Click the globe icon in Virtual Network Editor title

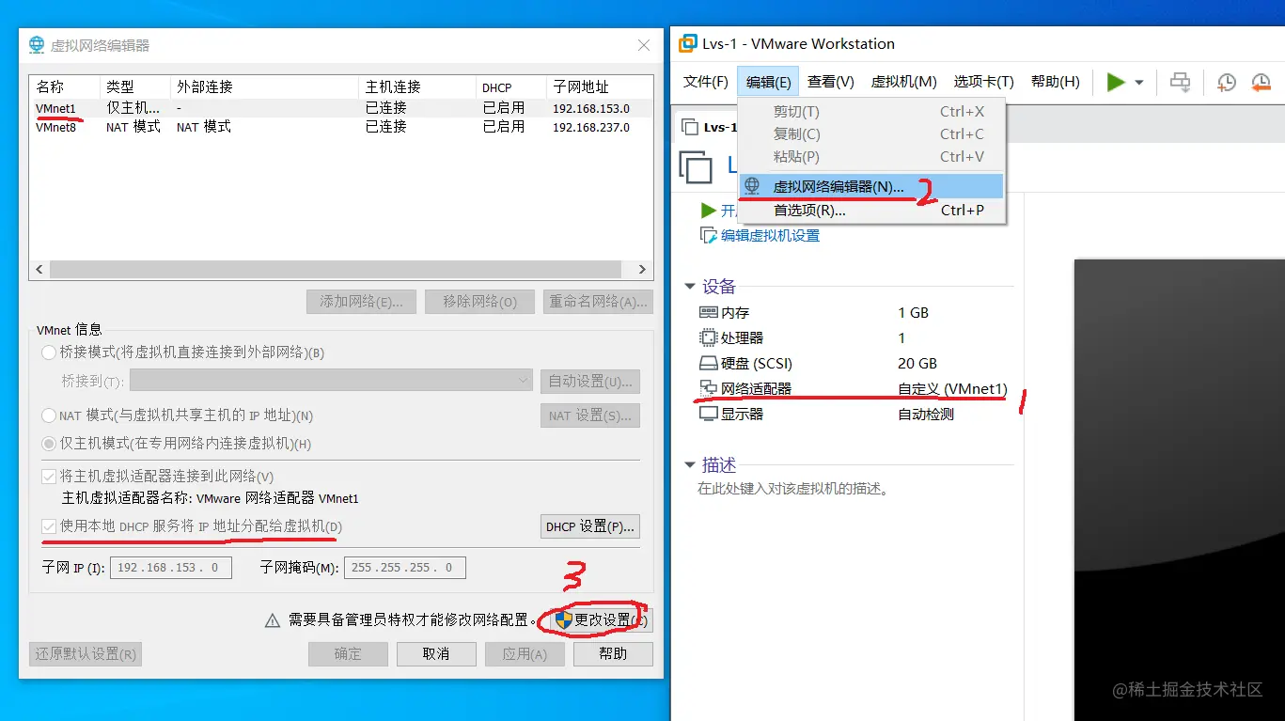pos(37,45)
